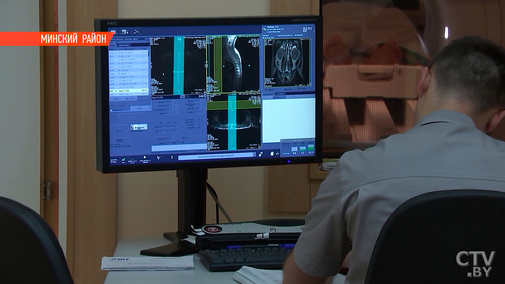Click the arrow beside the 2:41 scan time

click(205, 96)
